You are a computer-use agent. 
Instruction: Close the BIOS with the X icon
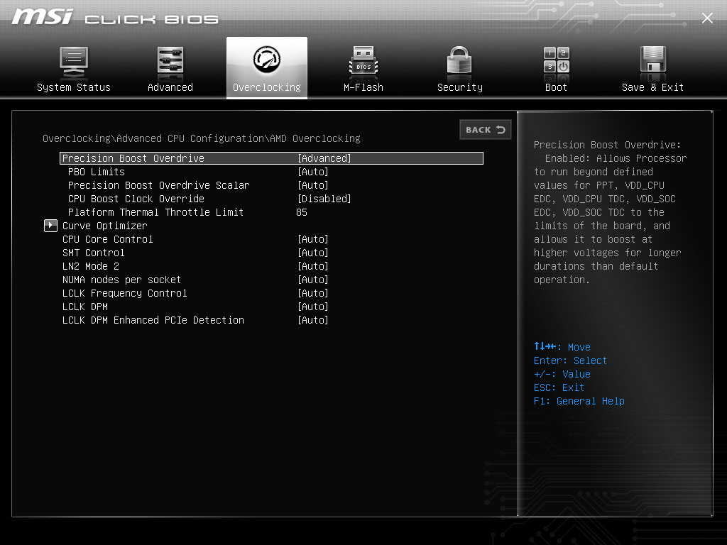point(707,18)
